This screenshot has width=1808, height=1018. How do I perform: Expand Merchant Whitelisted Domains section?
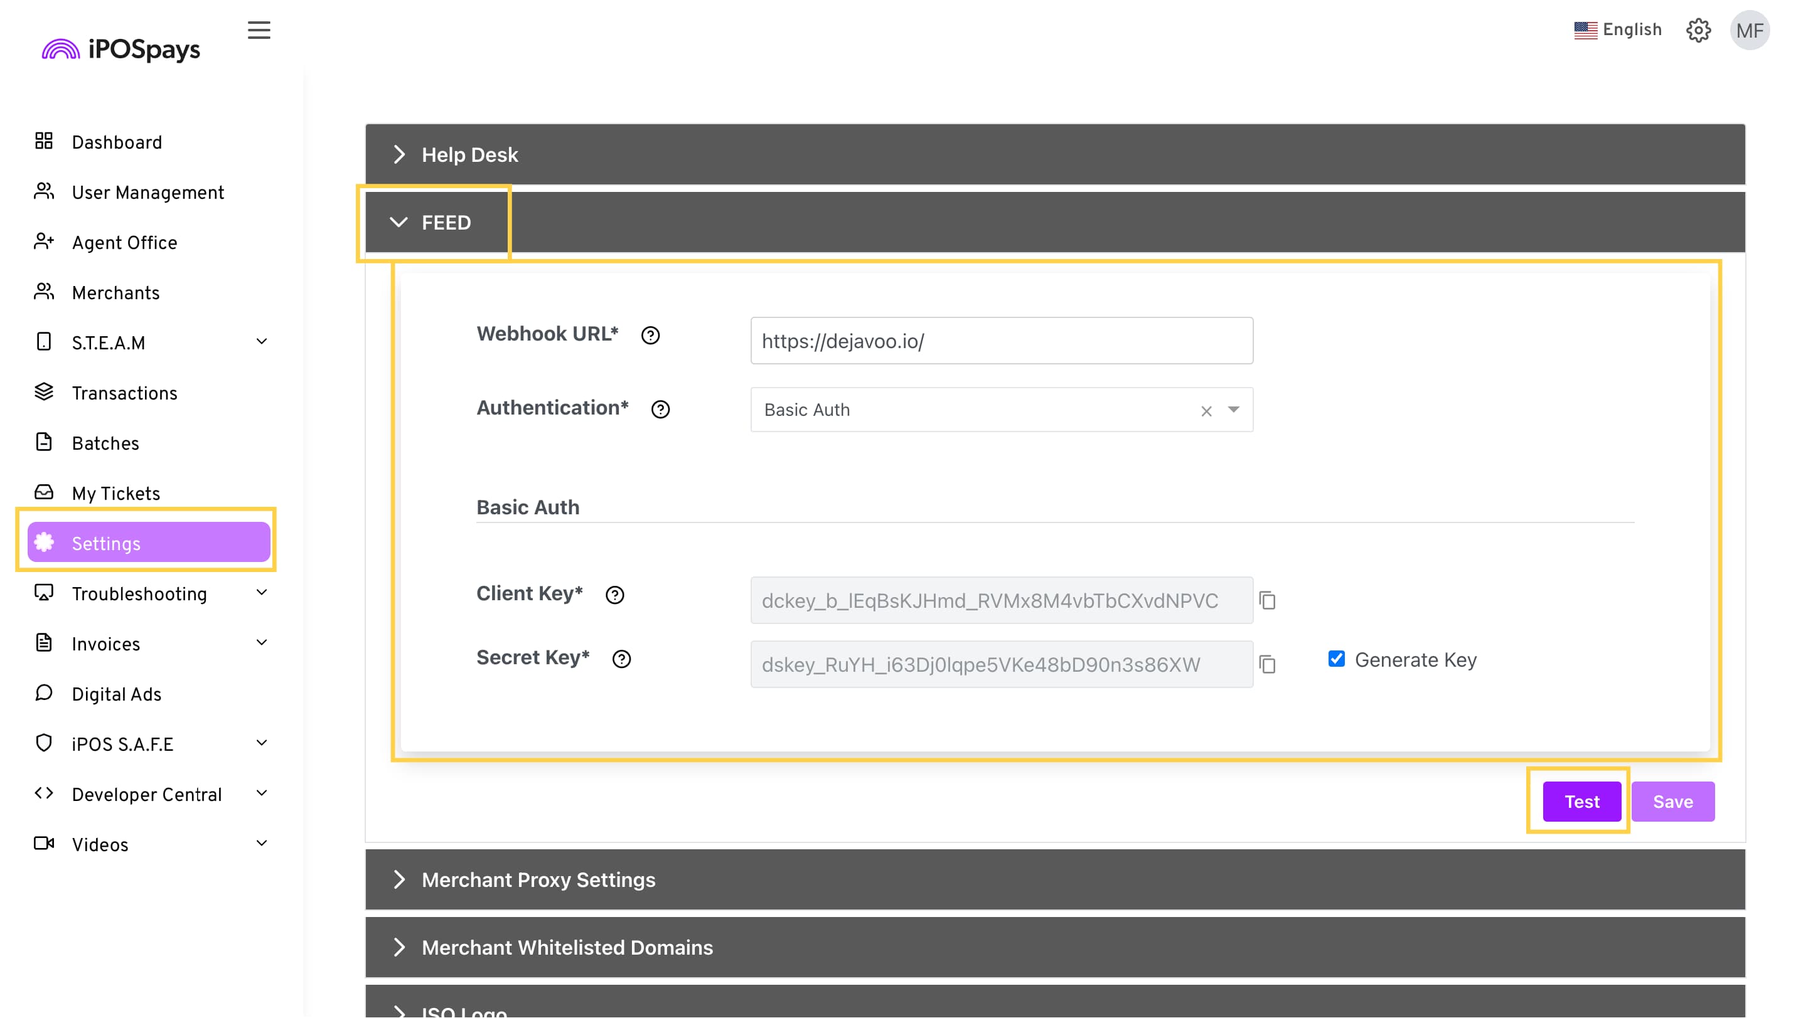(x=1055, y=948)
